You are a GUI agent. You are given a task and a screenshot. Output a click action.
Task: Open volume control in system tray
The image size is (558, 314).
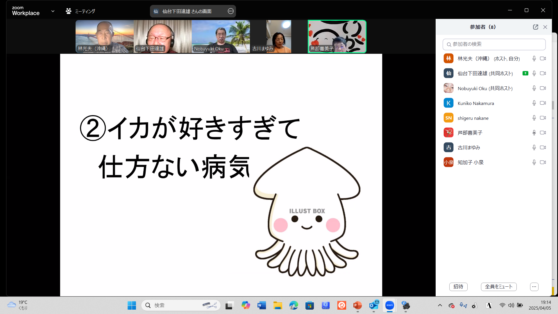[511, 305]
